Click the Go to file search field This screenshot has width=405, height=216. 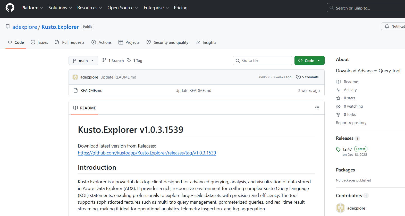click(x=262, y=61)
